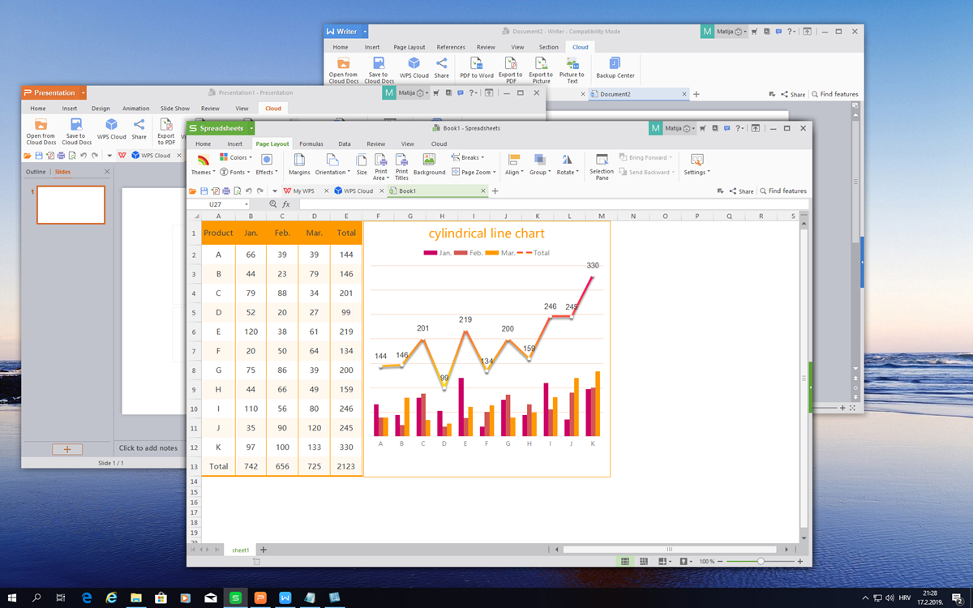This screenshot has width=973, height=608.
Task: Click Click to add notes in Presentation
Action: [x=148, y=447]
